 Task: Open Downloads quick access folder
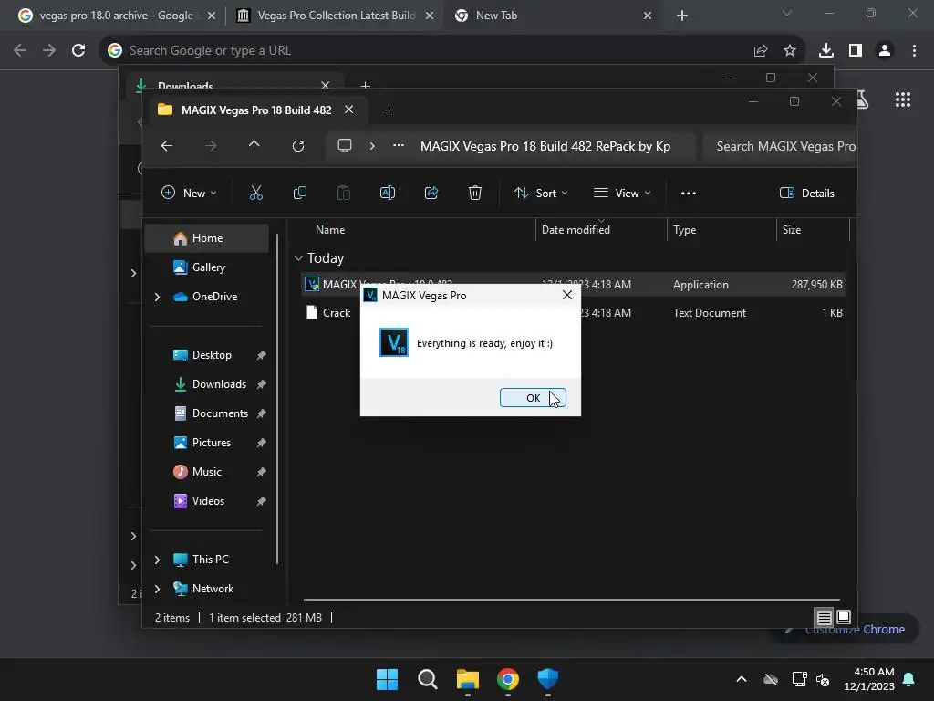[219, 384]
